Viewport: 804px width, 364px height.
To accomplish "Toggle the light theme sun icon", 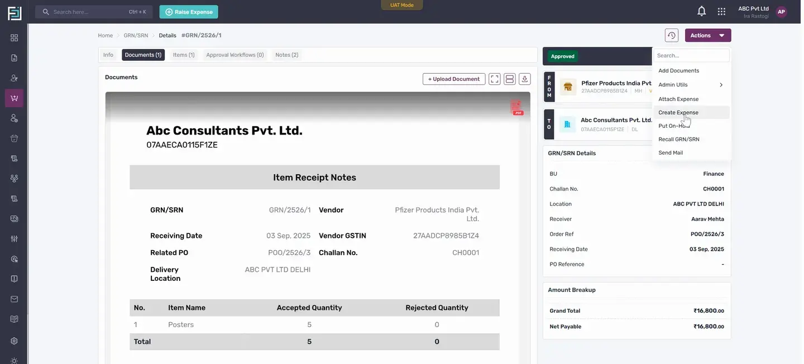I will tap(14, 360).
